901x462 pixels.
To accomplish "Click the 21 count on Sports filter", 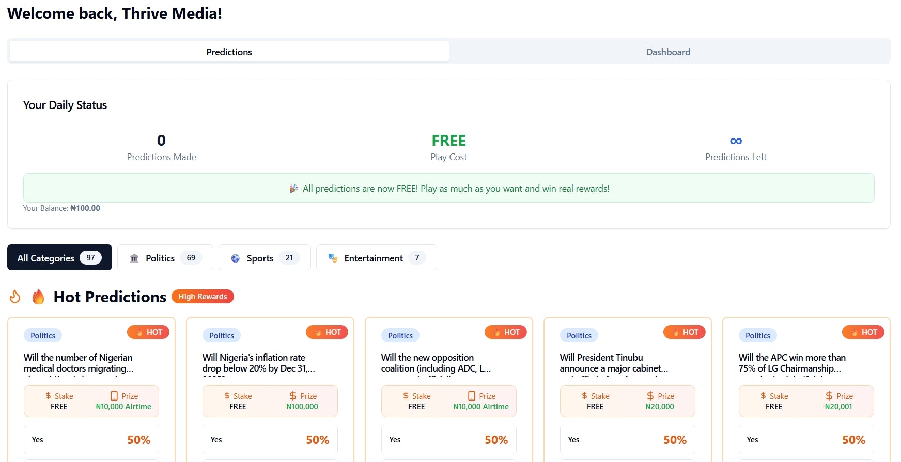I will 289,257.
